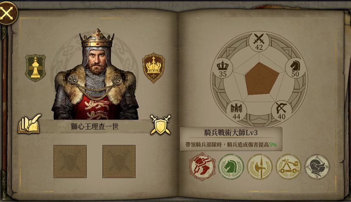Image resolution: width=351 pixels, height=202 pixels.
Task: Click the second empty equipment slot
Action: (119, 161)
